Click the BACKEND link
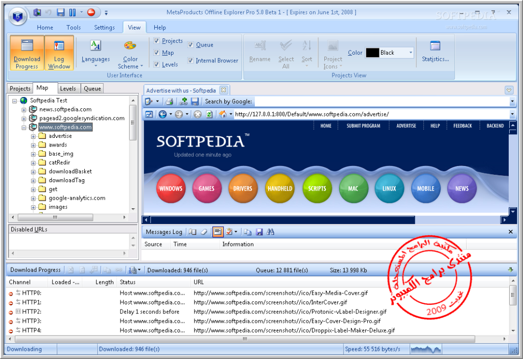 (x=495, y=126)
